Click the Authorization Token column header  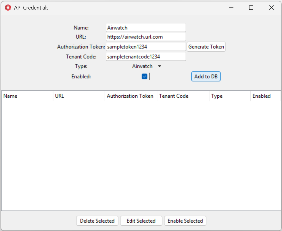click(130, 96)
